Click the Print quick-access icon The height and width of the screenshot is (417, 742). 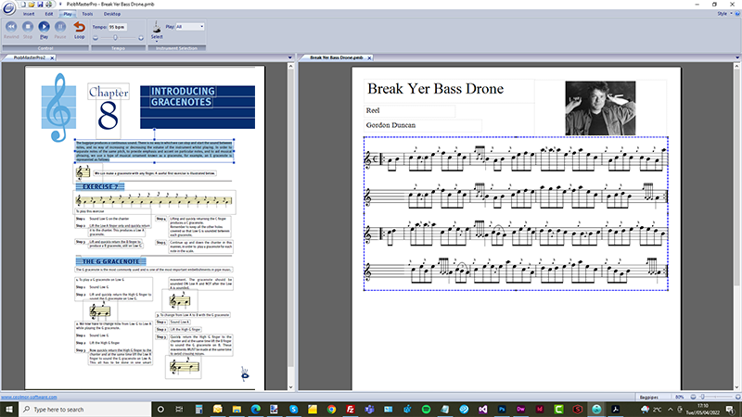49,5
